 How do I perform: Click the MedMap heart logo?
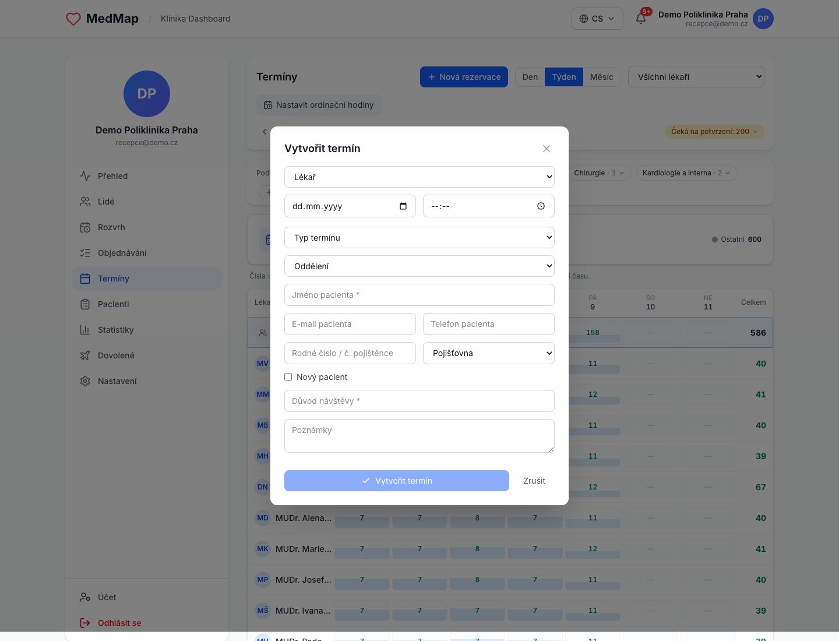click(73, 19)
